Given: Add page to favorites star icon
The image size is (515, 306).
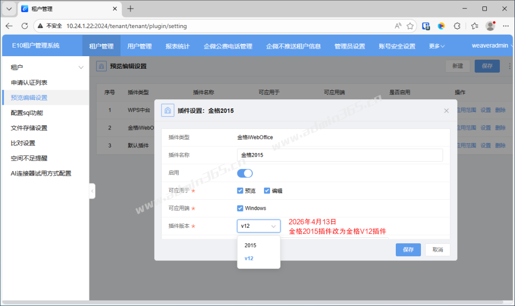Looking at the screenshot, I should (x=410, y=26).
